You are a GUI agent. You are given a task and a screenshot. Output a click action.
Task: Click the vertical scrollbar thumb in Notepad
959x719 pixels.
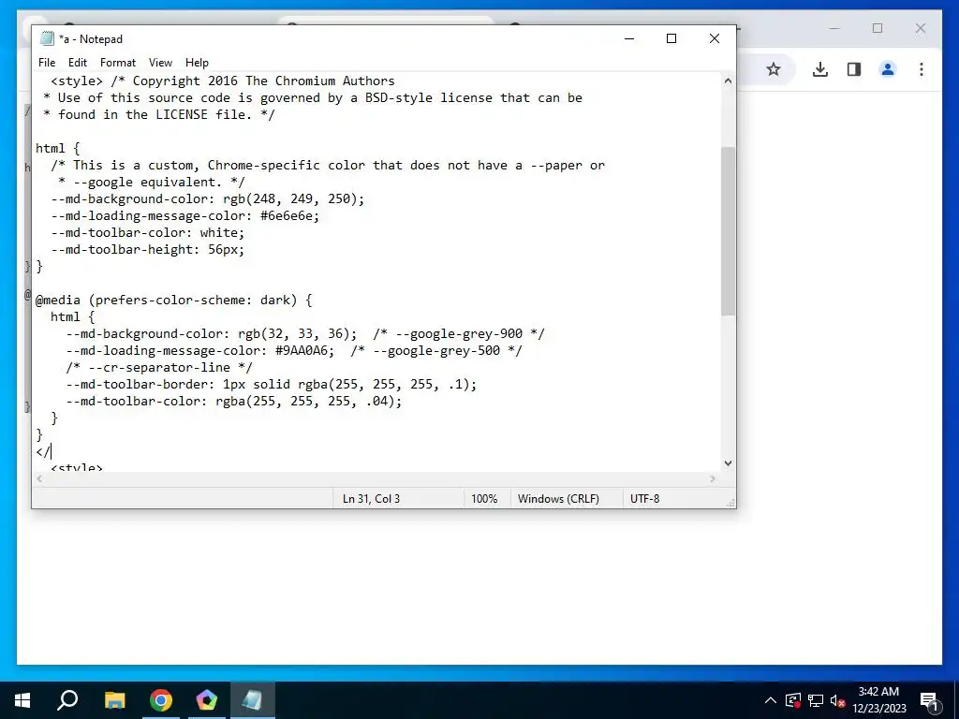point(728,231)
